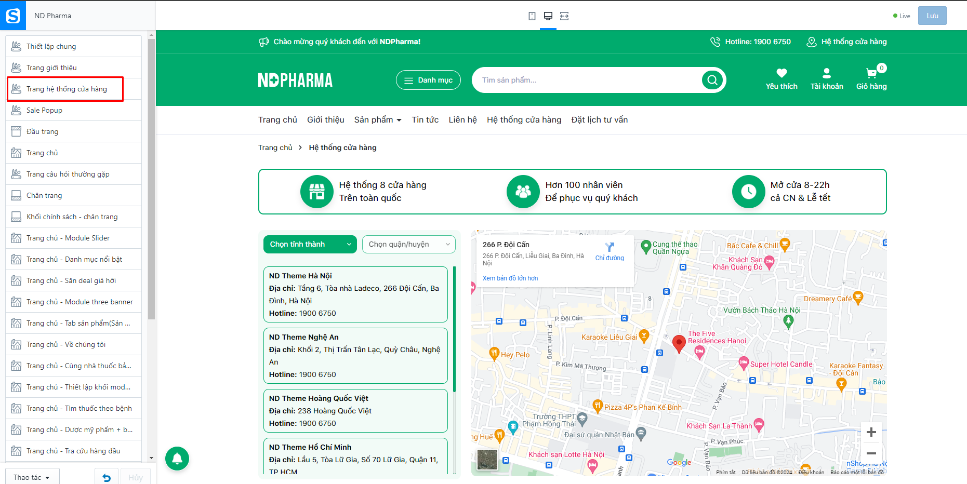Open the Sale Popup section
This screenshot has height=484, width=967.
pos(73,110)
